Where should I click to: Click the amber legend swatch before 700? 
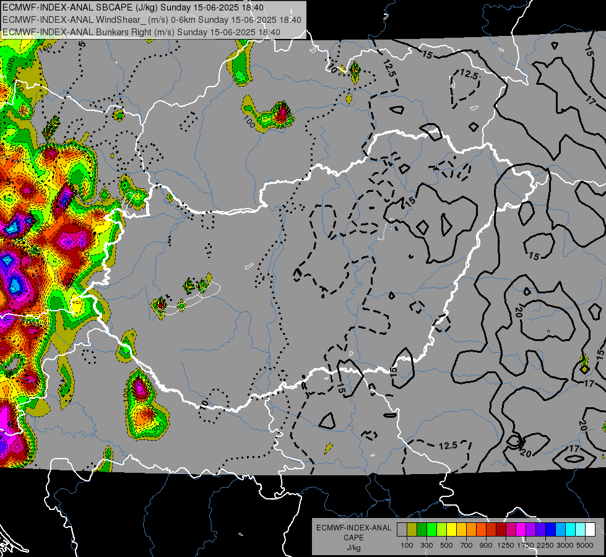461,529
